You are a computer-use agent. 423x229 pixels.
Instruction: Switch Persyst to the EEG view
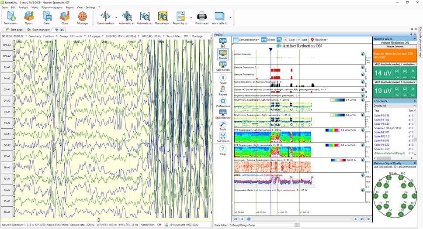click(x=223, y=43)
